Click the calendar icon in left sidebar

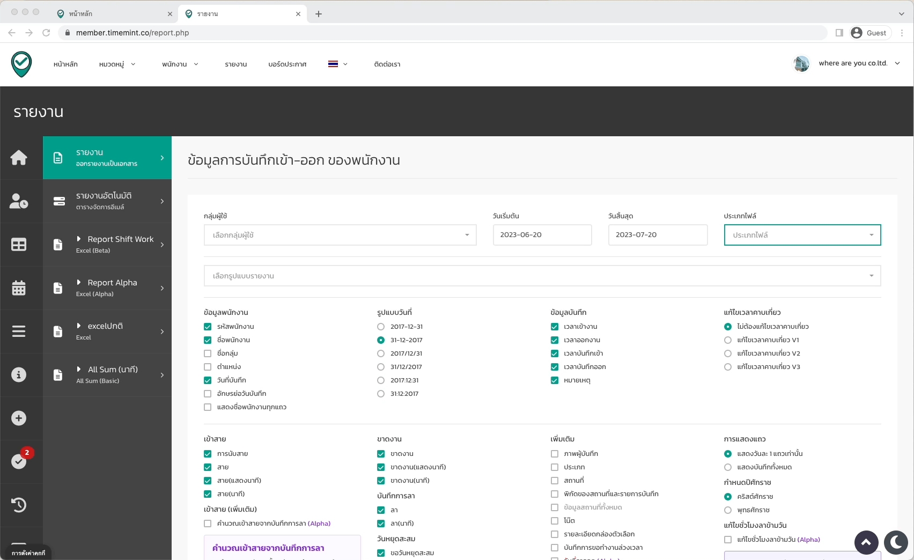[19, 288]
